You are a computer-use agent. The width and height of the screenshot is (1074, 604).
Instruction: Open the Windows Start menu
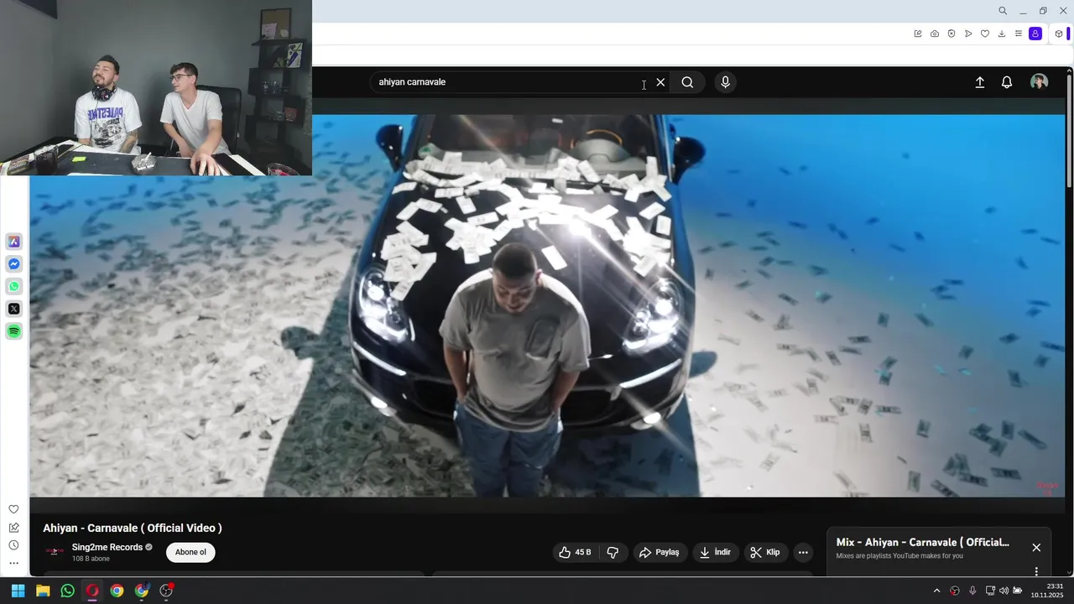click(18, 591)
